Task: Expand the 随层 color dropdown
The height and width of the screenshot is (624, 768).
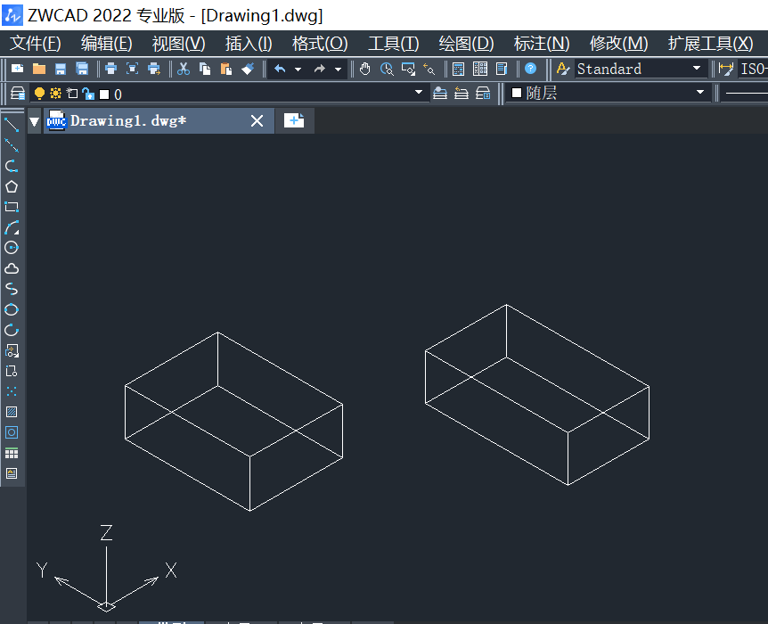Action: coord(700,92)
